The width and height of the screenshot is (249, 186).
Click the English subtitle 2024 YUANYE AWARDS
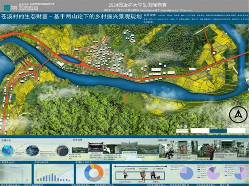coord(120,10)
